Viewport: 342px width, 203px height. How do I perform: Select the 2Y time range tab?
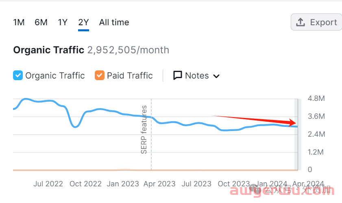(83, 22)
